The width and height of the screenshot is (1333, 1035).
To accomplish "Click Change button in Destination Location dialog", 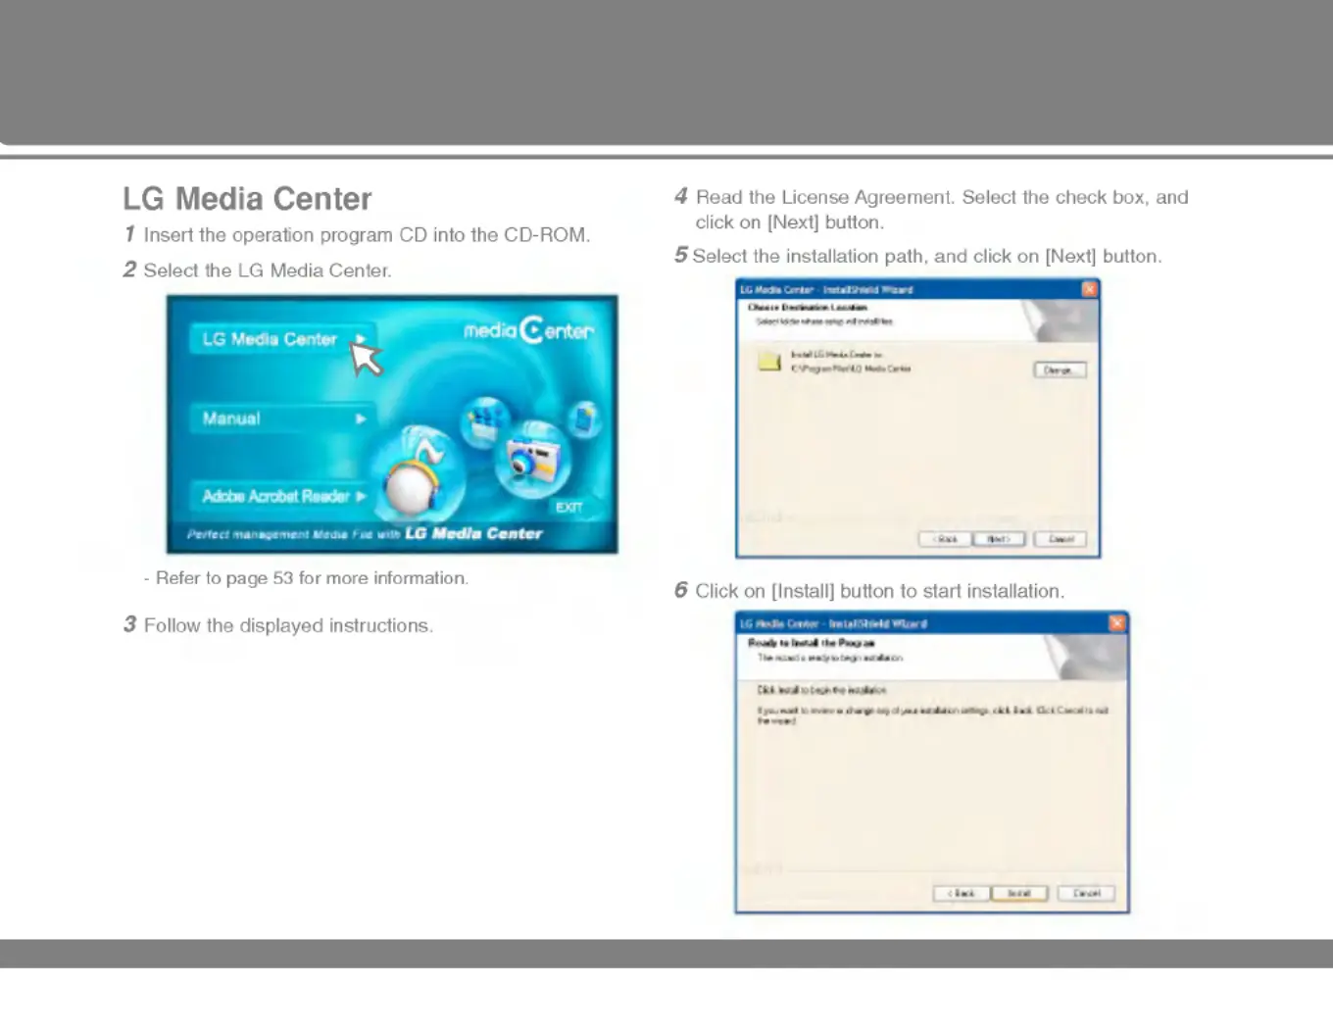I will point(1060,370).
